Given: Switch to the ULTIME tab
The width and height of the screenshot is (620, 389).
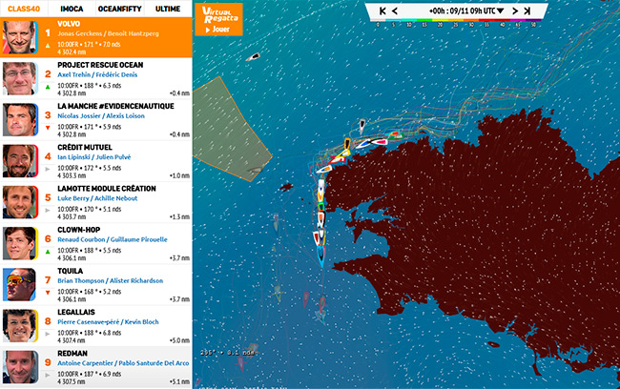Looking at the screenshot, I should point(168,9).
